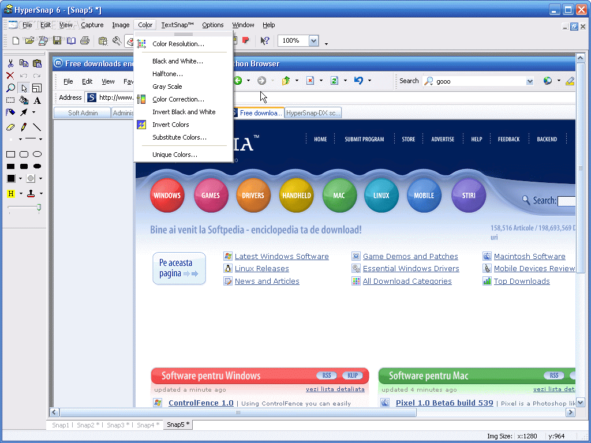This screenshot has width=591, height=443.
Task: Click the wrench tools icon in toolbar
Action: point(117,40)
